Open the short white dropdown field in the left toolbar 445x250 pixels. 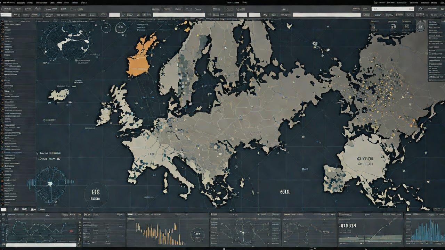114,15
